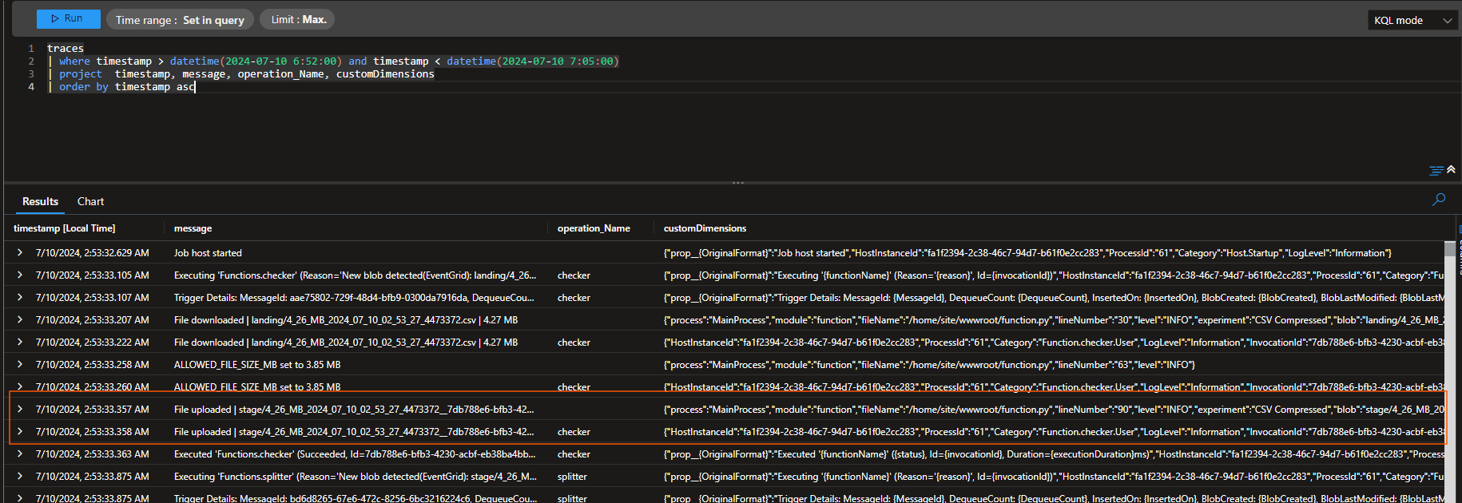This screenshot has height=503, width=1462.
Task: Collapse the query editor with double chevron
Action: point(1451,169)
